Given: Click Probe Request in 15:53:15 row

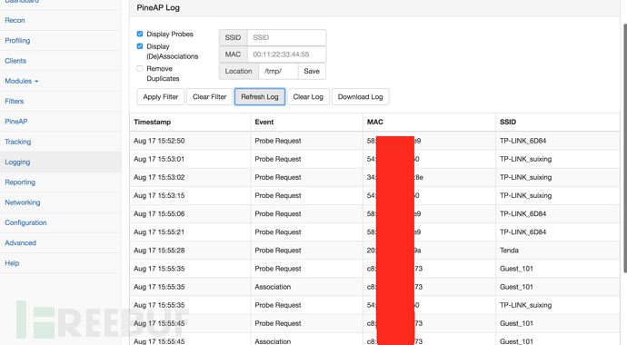Looking at the screenshot, I should (278, 196).
